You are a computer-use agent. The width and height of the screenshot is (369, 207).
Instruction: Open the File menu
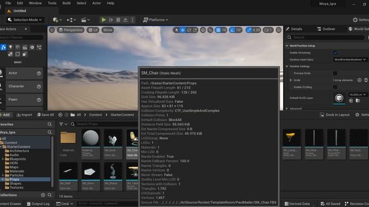coord(8,3)
